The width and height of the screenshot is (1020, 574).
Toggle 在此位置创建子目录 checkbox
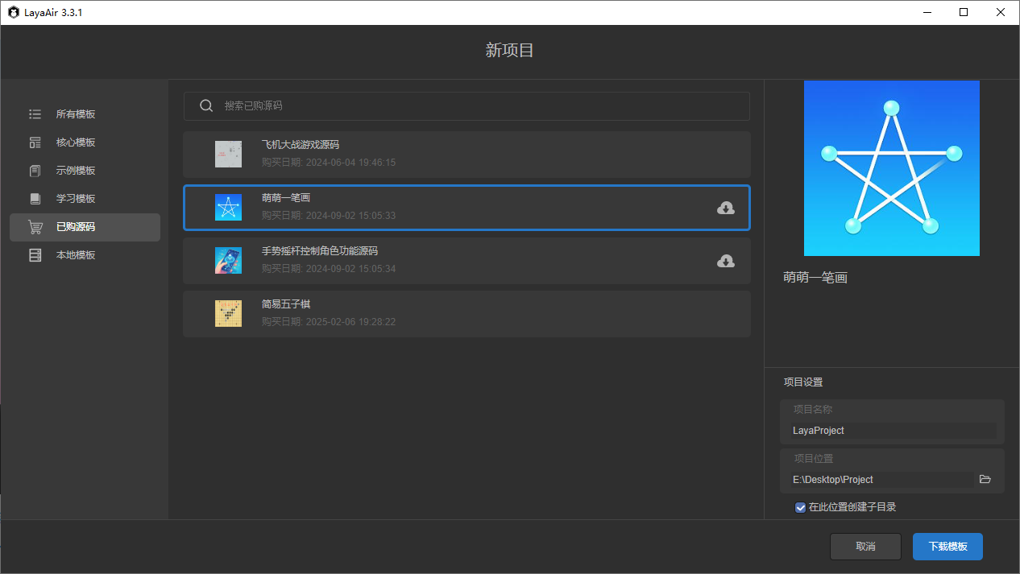pyautogui.click(x=800, y=507)
